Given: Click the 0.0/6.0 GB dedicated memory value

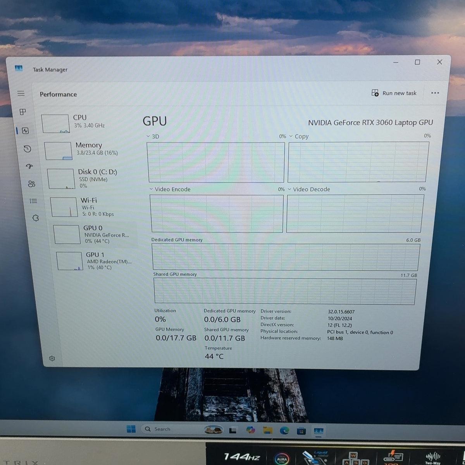Looking at the screenshot, I should [x=222, y=320].
